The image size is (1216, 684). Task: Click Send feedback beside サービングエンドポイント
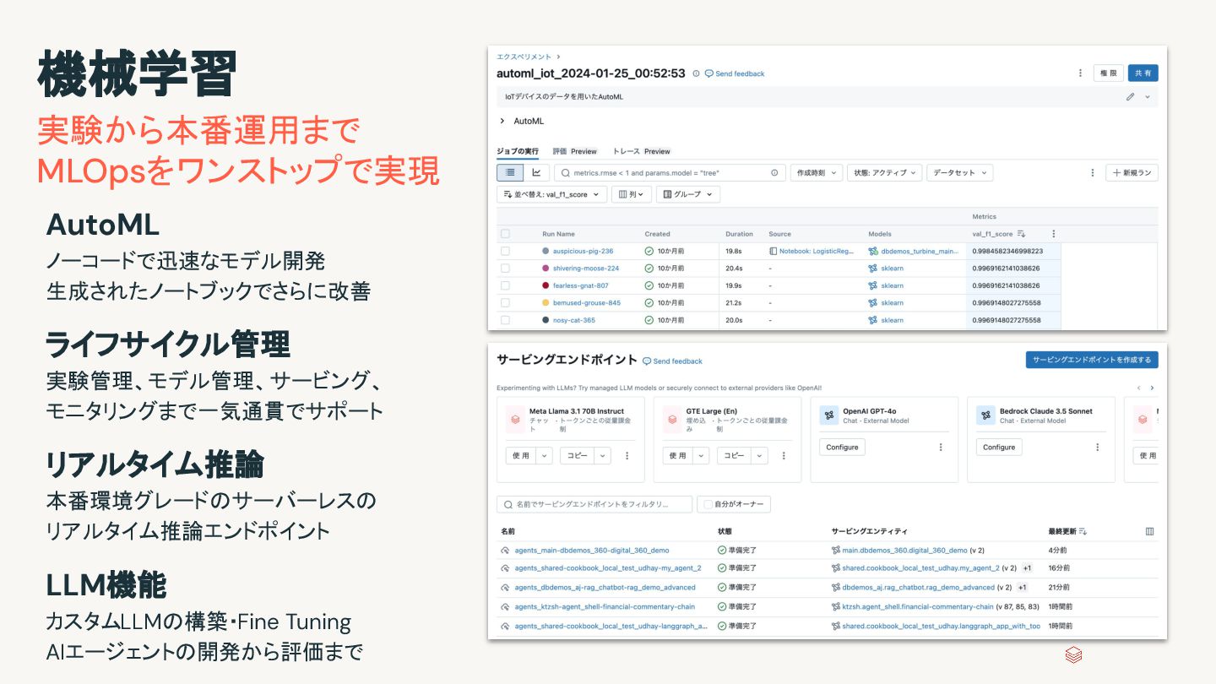pos(672,361)
